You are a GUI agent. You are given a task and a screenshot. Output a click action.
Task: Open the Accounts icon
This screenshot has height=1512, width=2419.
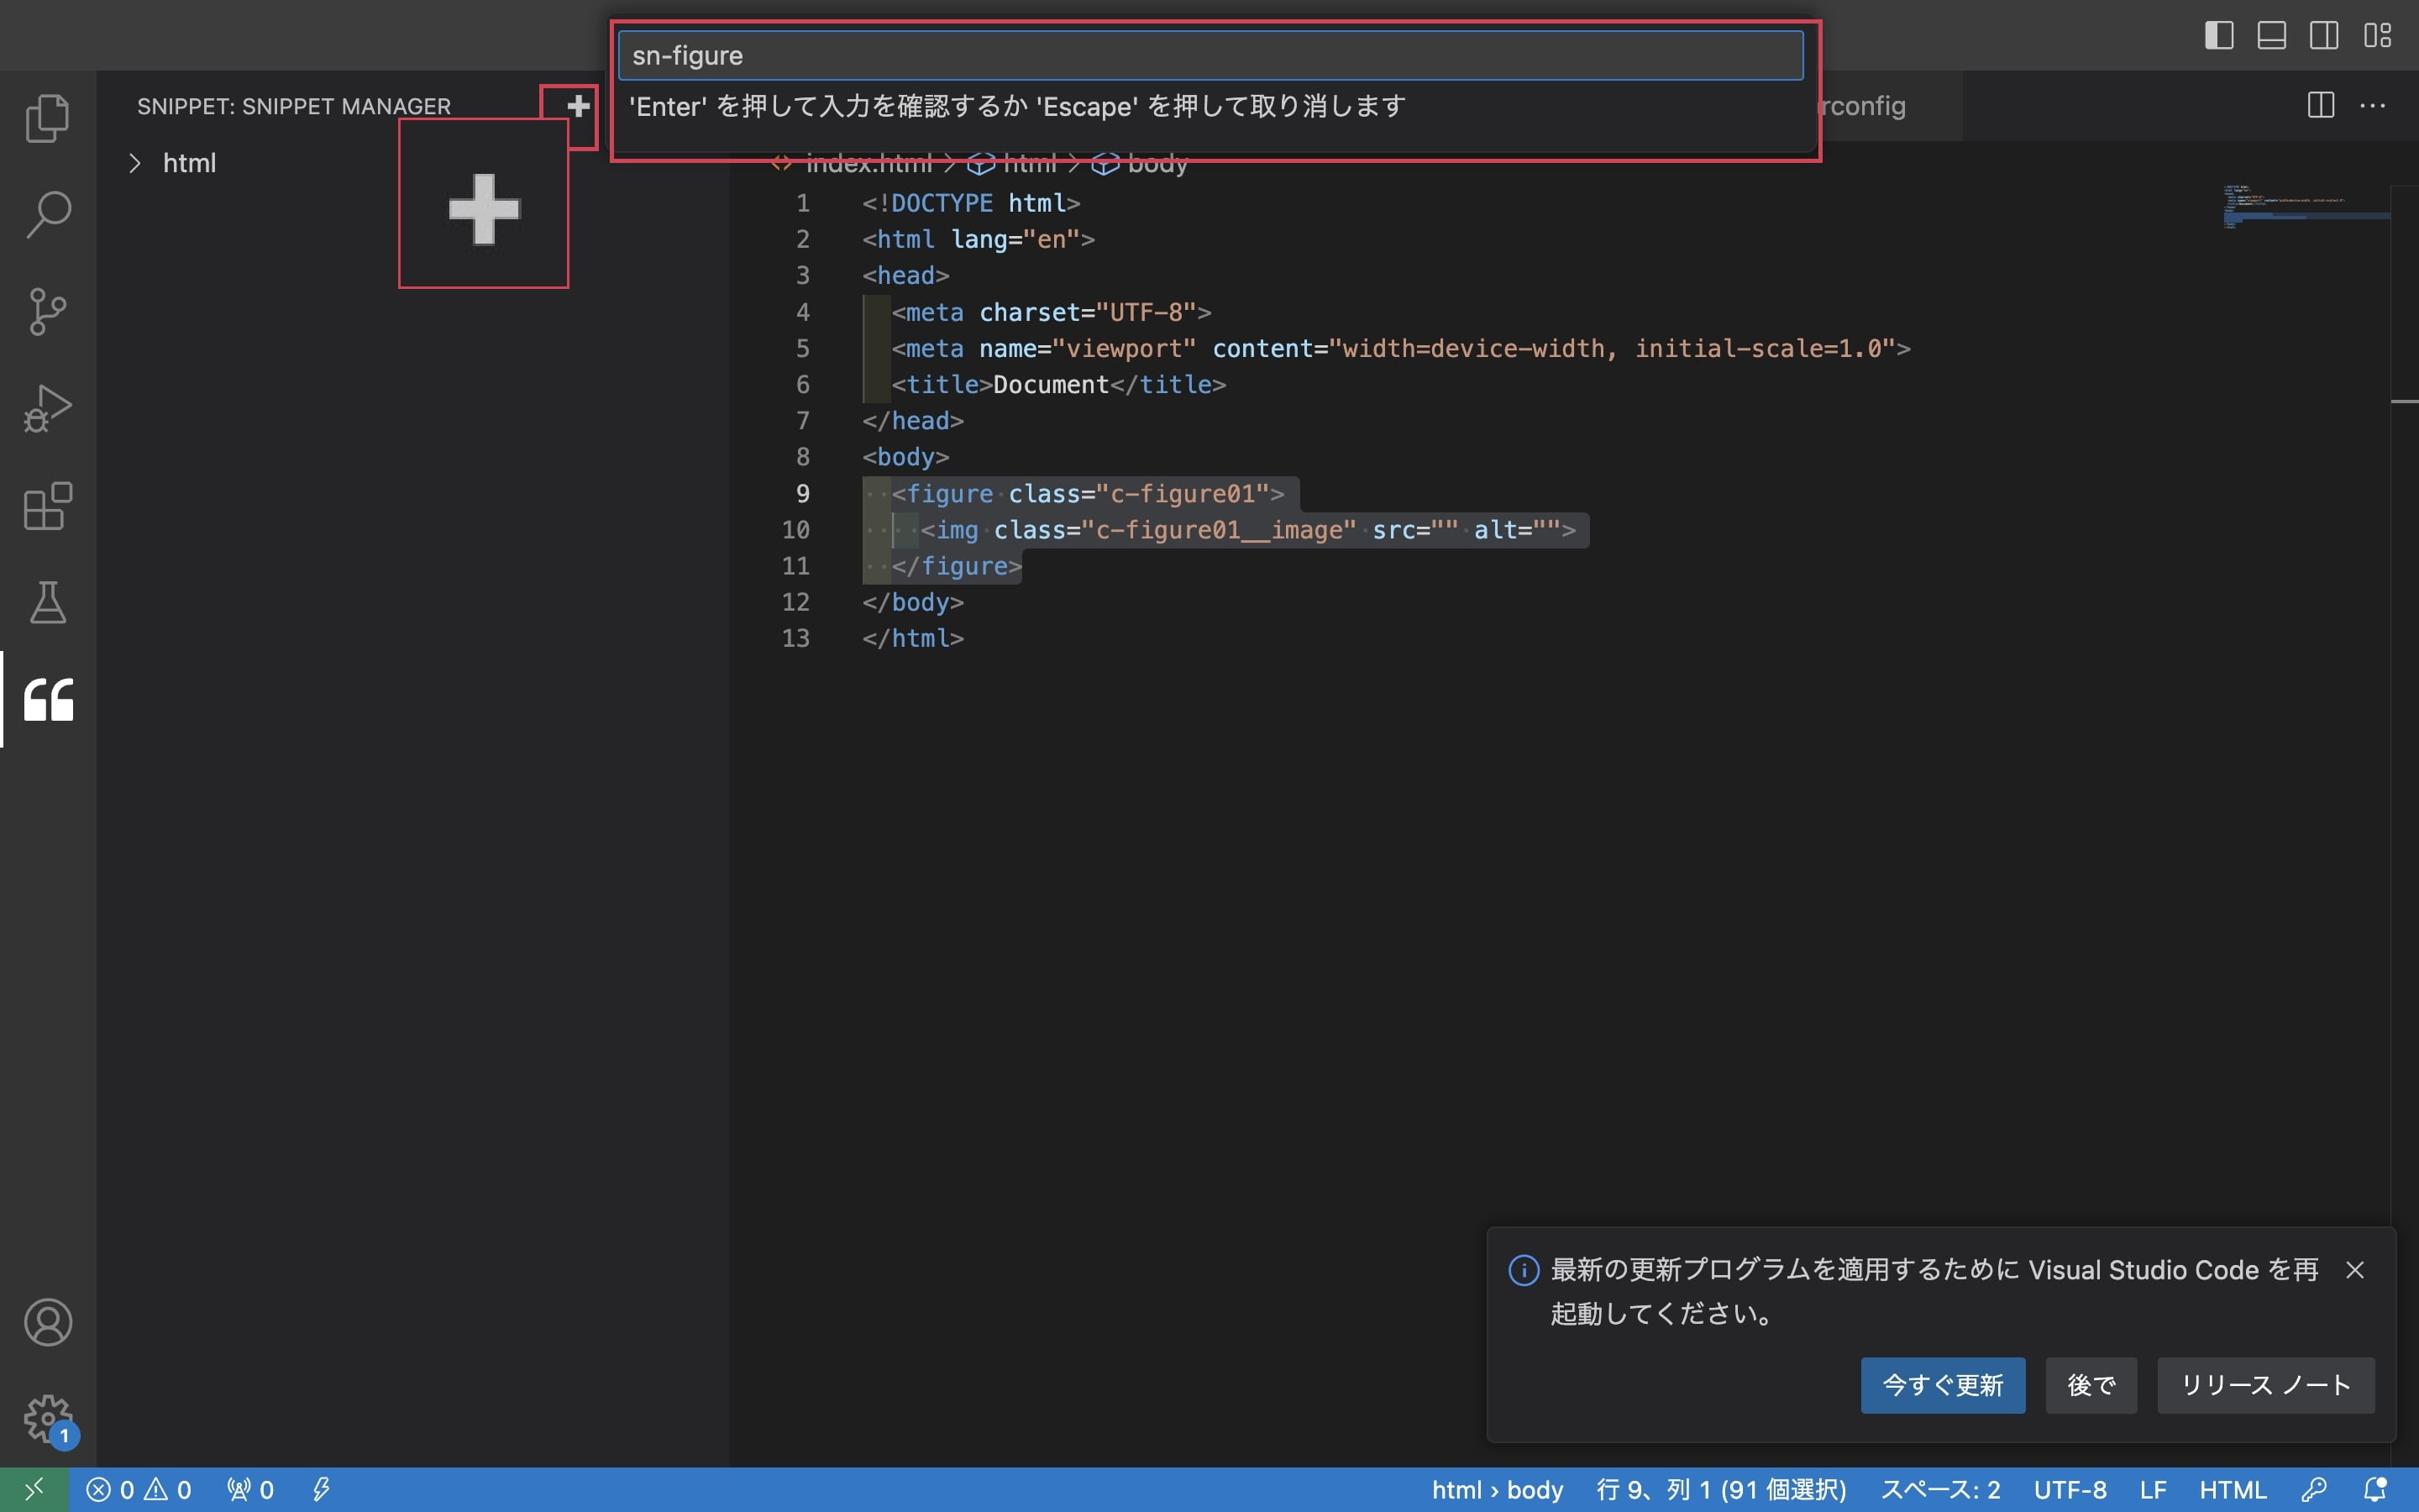click(x=47, y=1322)
